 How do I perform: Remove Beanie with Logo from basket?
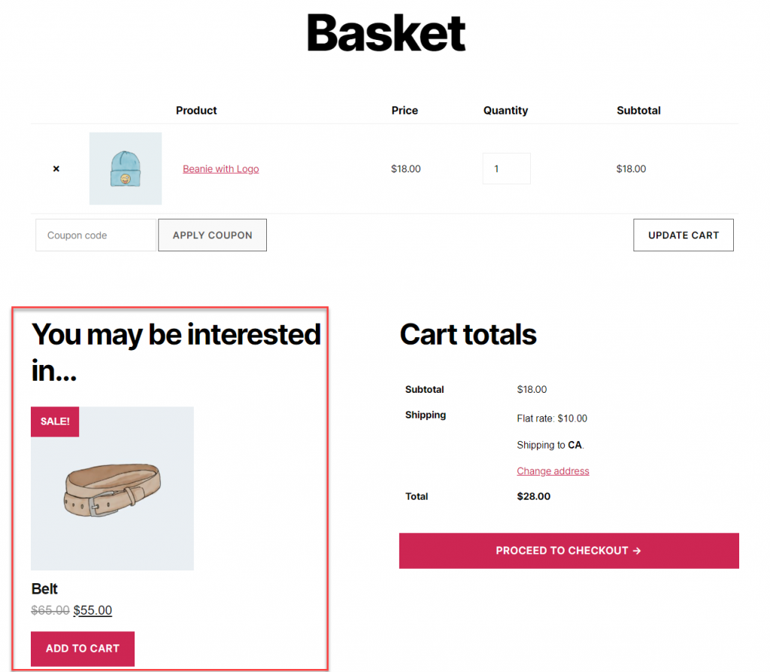click(56, 169)
